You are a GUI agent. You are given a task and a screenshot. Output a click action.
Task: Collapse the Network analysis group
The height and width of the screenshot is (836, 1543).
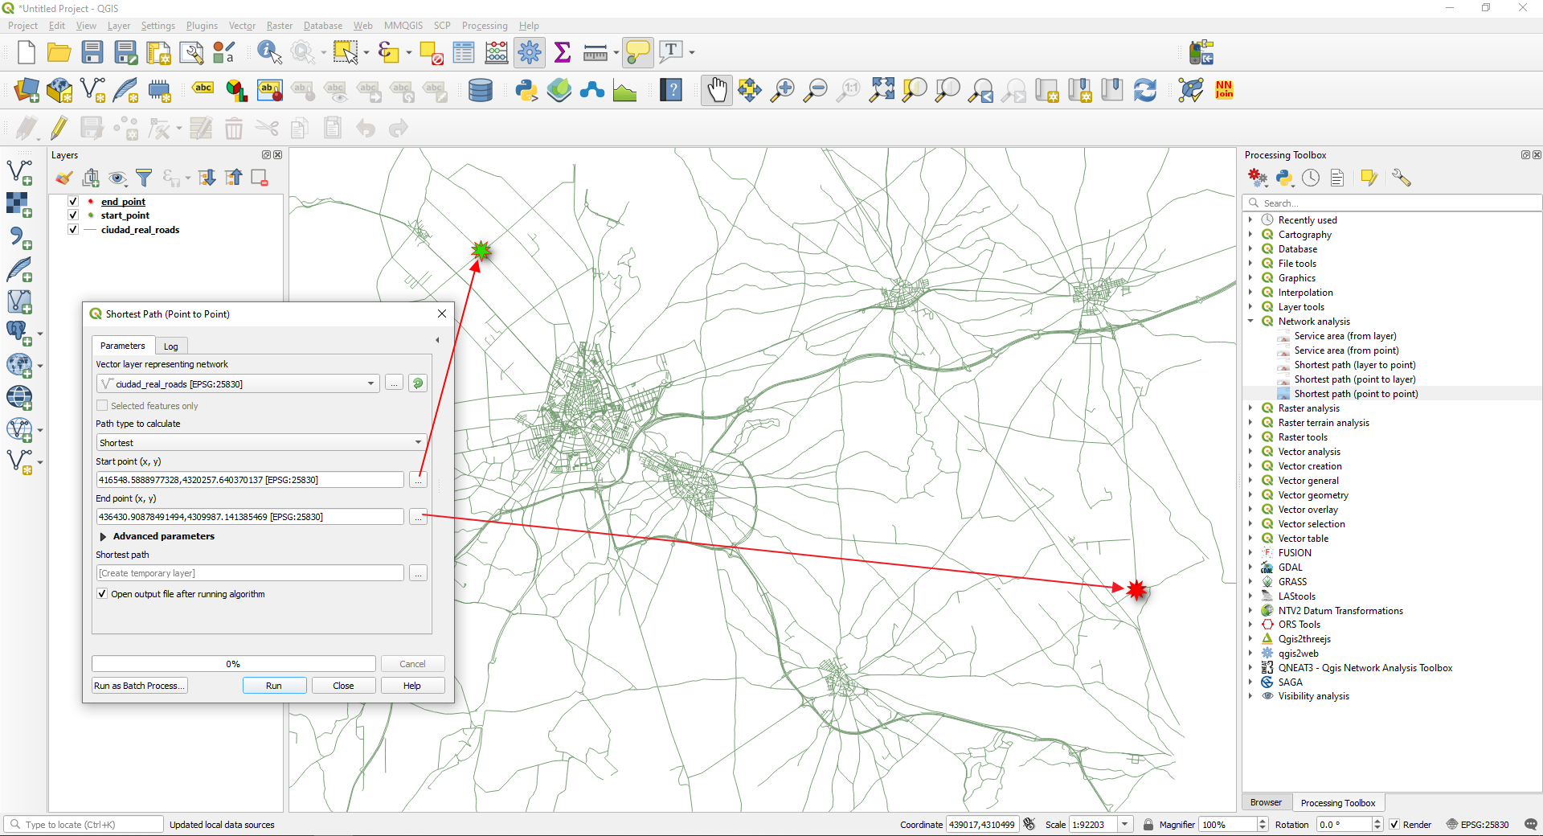1251,321
